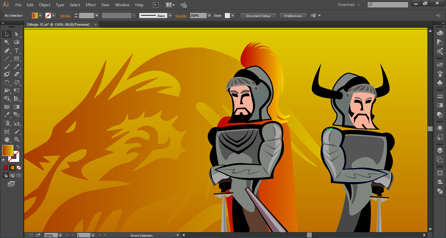Choose the Eyedropper tool
The height and width of the screenshot is (238, 446).
[7, 115]
